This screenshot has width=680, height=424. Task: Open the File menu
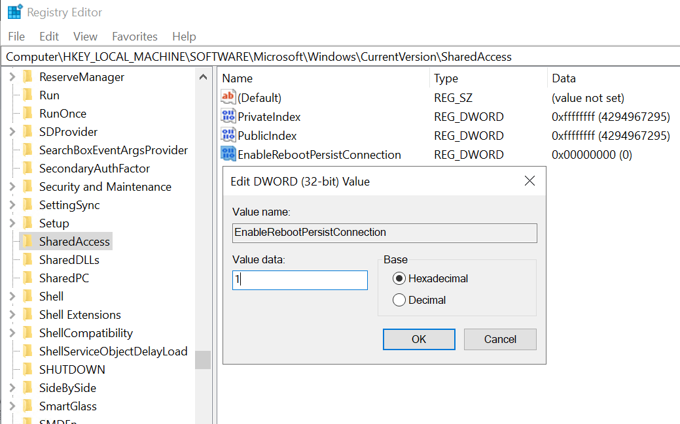coord(16,37)
